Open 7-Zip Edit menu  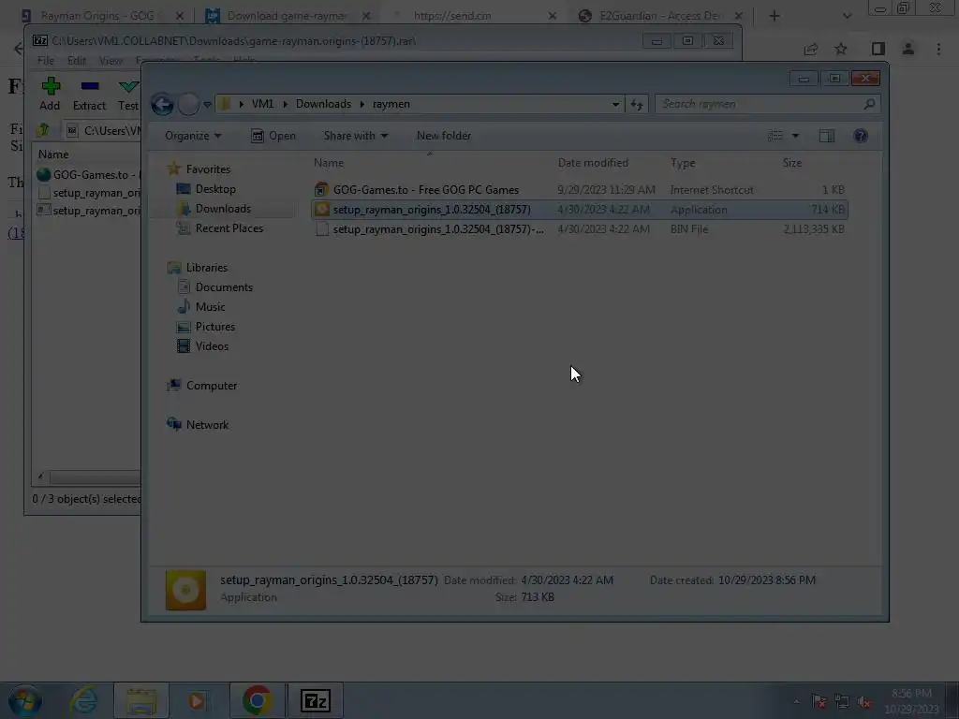click(x=77, y=61)
